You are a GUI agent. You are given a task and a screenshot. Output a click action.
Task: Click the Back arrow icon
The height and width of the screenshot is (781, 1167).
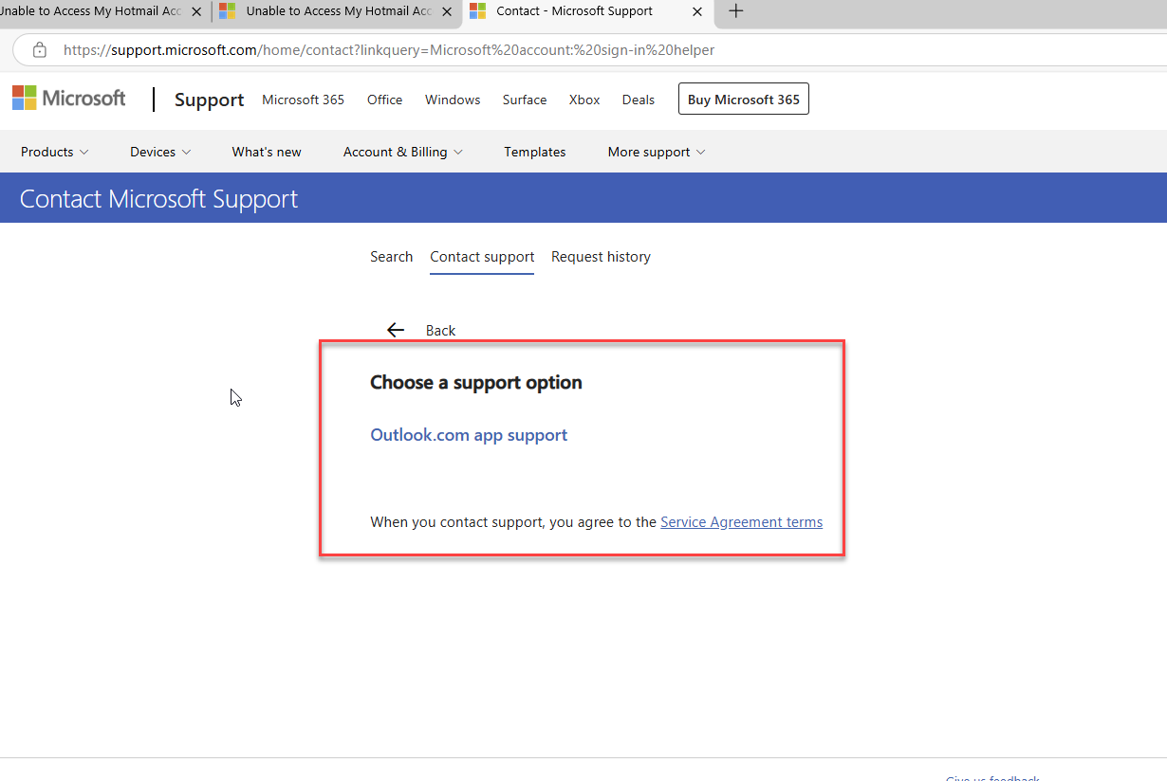point(396,330)
